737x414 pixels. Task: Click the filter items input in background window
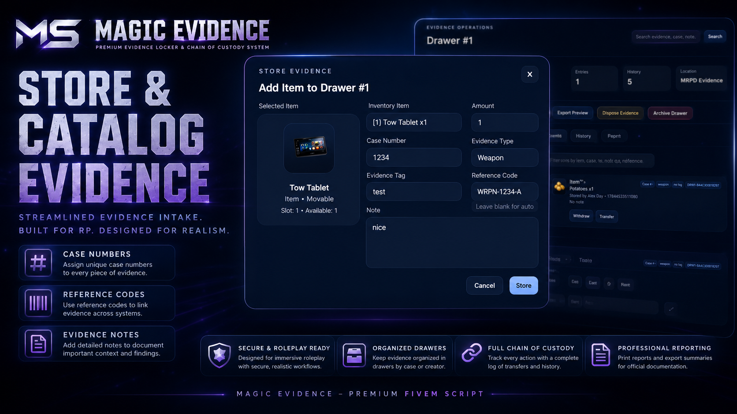(x=602, y=161)
